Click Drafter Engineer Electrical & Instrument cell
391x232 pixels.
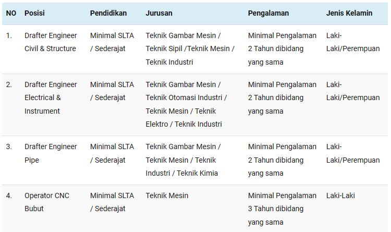[x=51, y=97]
